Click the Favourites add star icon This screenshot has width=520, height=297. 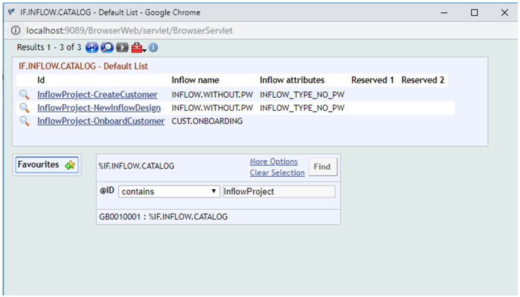[70, 165]
